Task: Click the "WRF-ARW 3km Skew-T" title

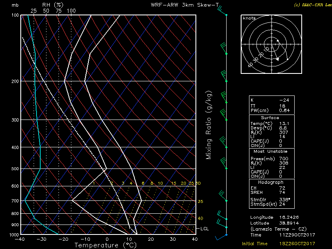Action: tap(184, 5)
